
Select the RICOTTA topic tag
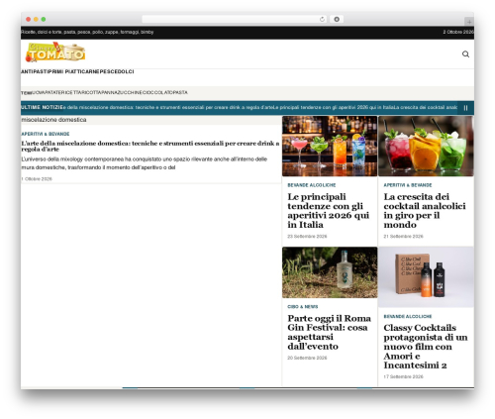(91, 92)
